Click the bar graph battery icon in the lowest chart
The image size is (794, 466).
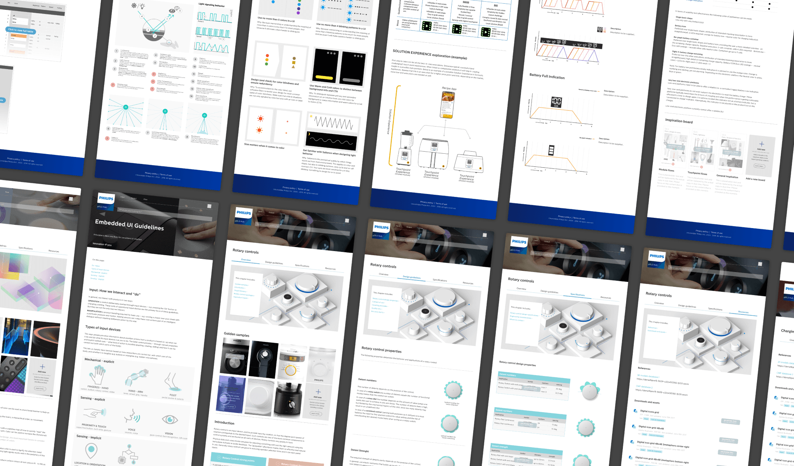551,150
